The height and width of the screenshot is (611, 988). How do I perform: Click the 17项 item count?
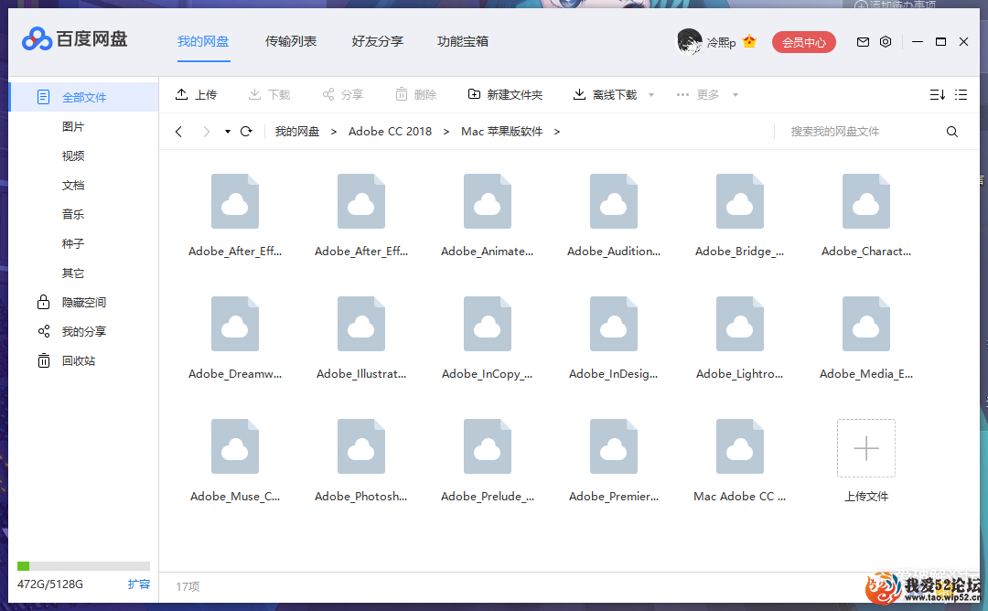click(x=188, y=586)
